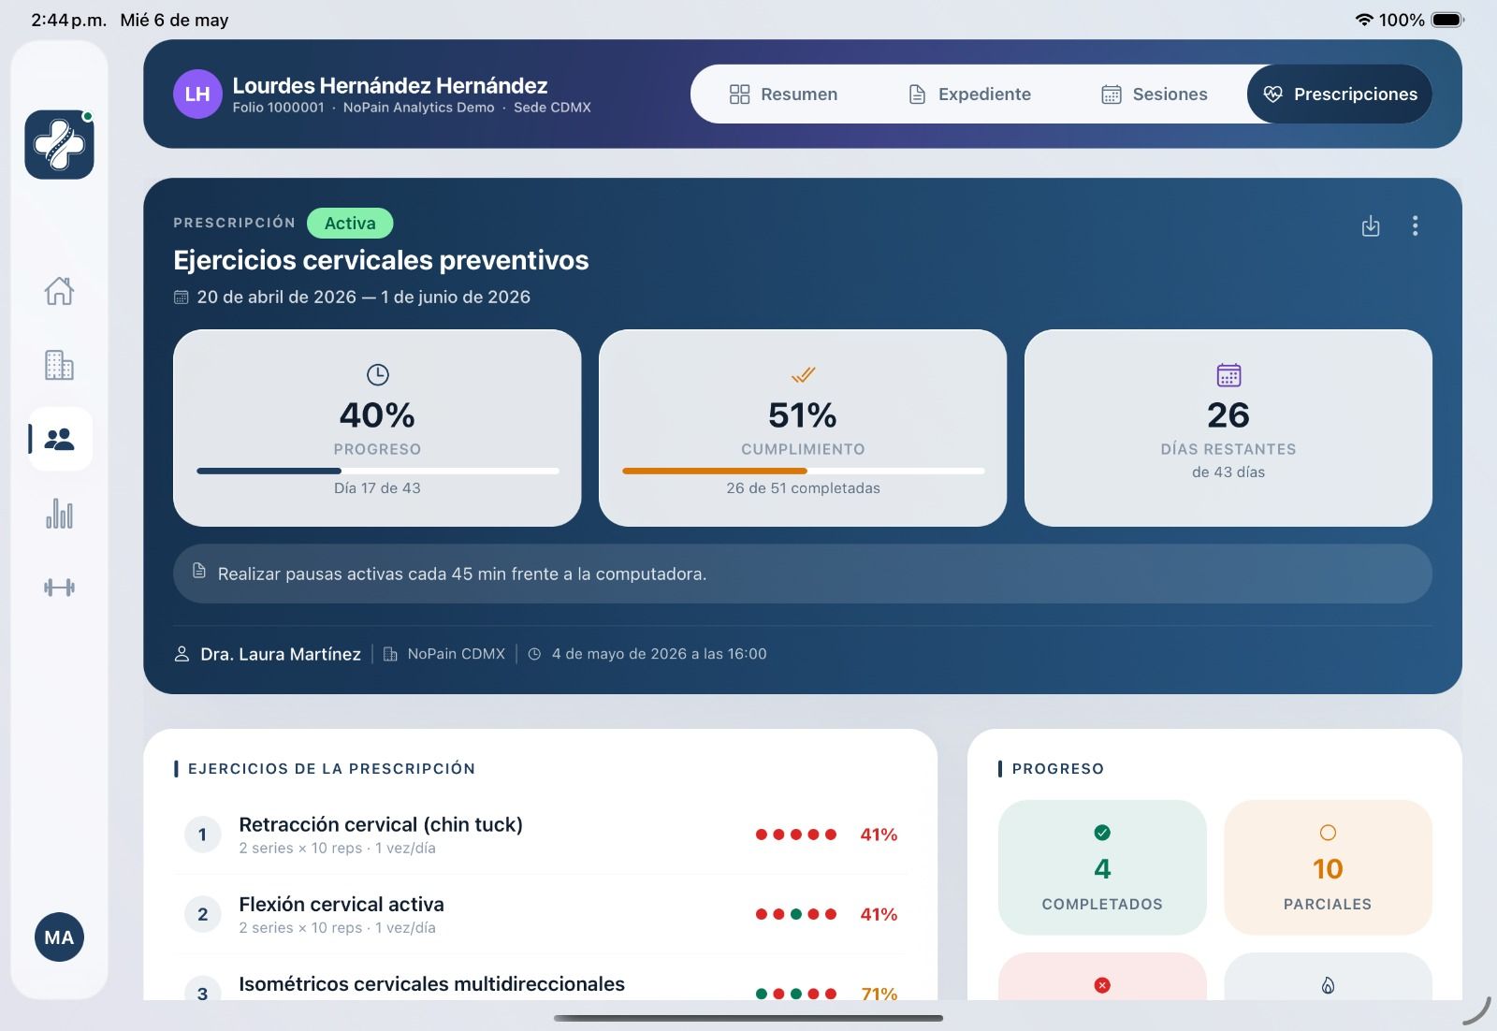The width and height of the screenshot is (1497, 1031).
Task: Click the dots indicator for Flexión cervical activa
Action: tap(796, 914)
